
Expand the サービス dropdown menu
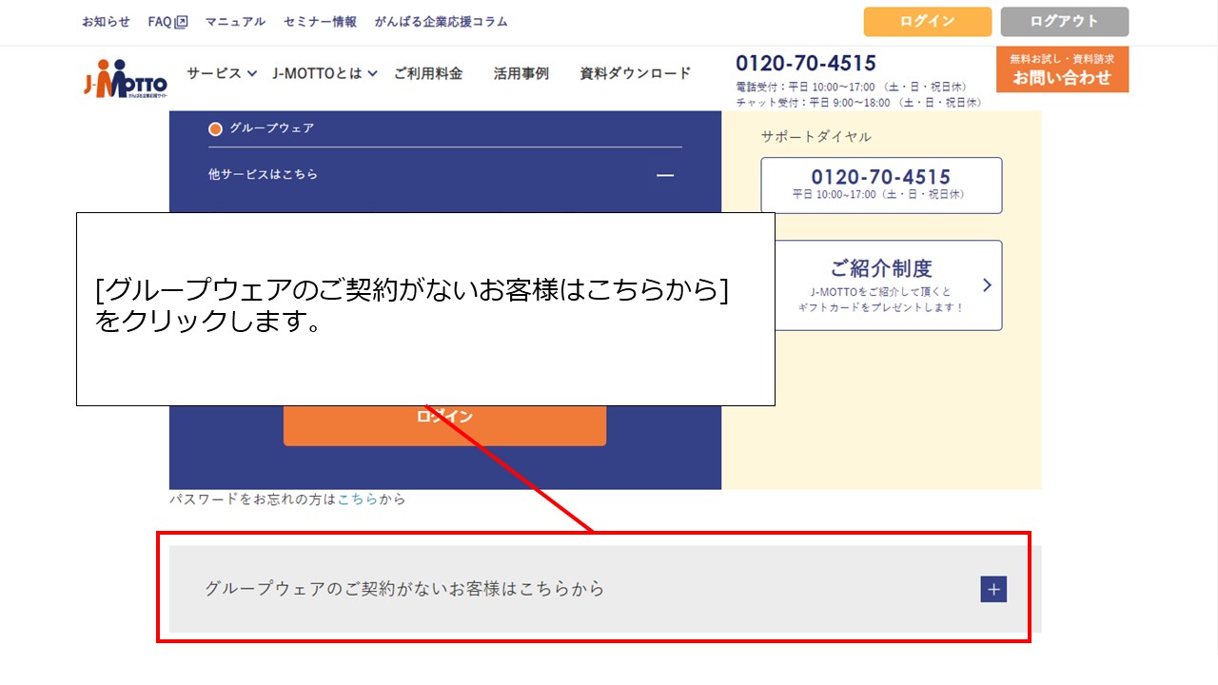tap(222, 73)
